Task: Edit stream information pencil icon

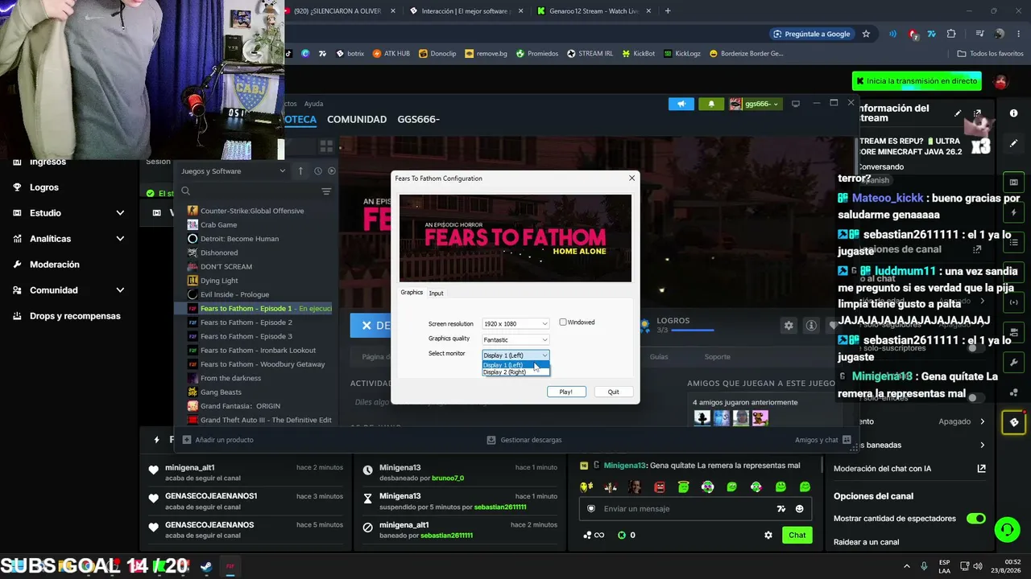Action: pyautogui.click(x=957, y=113)
